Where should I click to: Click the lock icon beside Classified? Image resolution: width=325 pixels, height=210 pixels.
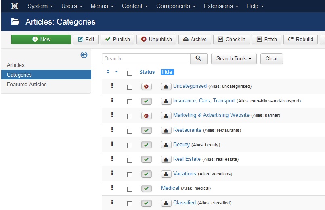(x=166, y=203)
